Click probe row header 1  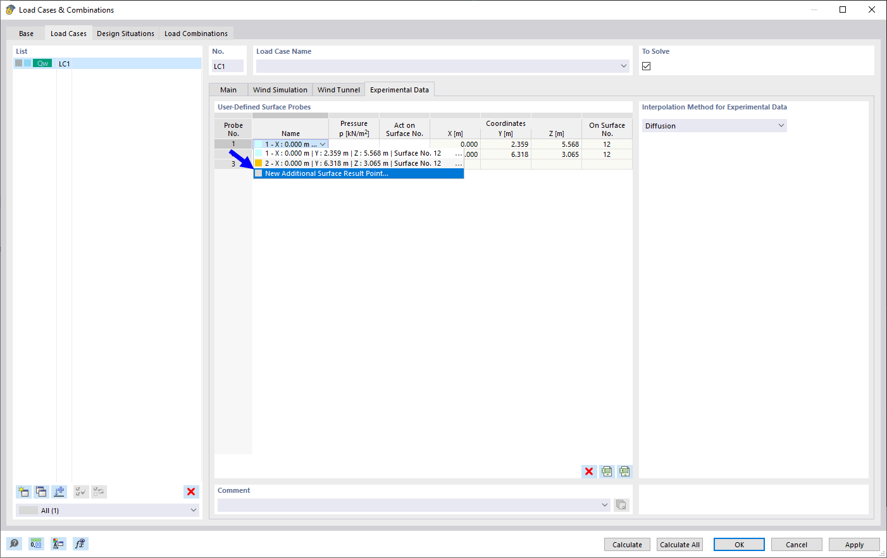tap(233, 144)
